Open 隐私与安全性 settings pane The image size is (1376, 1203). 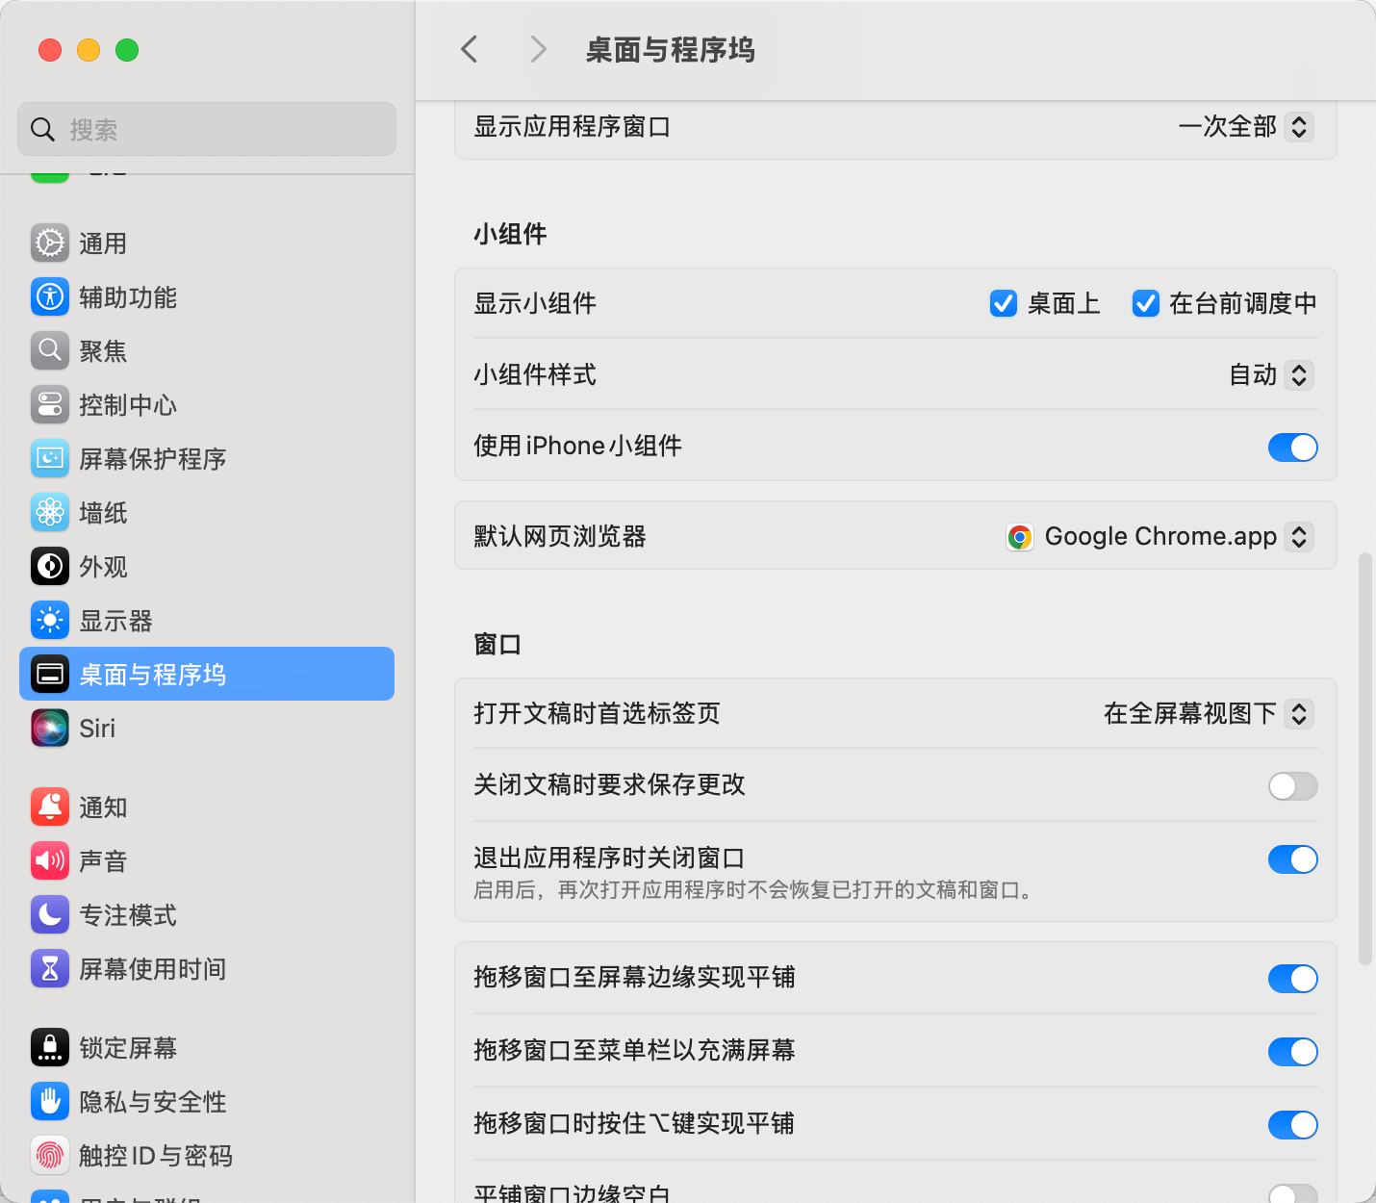207,1102
